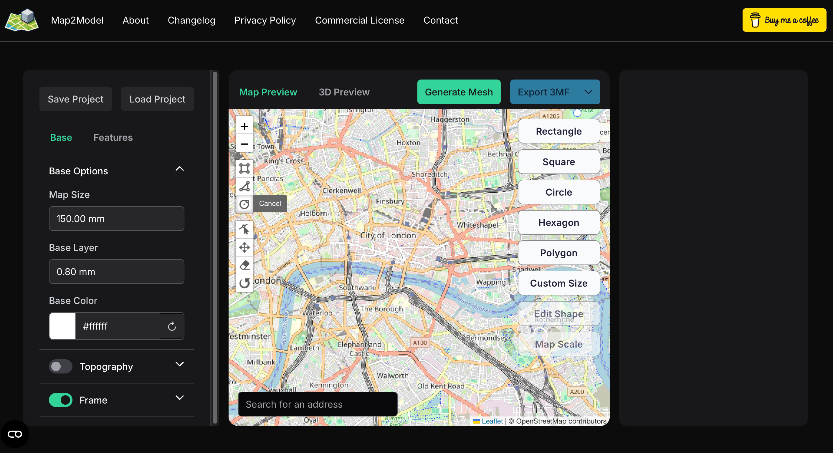Choose the Circle shape

pyautogui.click(x=559, y=192)
